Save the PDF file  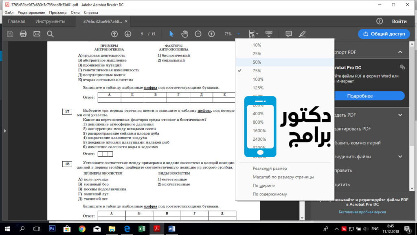(10, 34)
